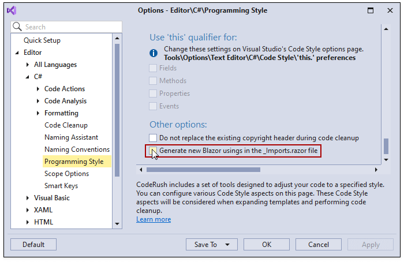This screenshot has width=404, height=262.
Task: Open the Save To dropdown
Action: click(210, 245)
